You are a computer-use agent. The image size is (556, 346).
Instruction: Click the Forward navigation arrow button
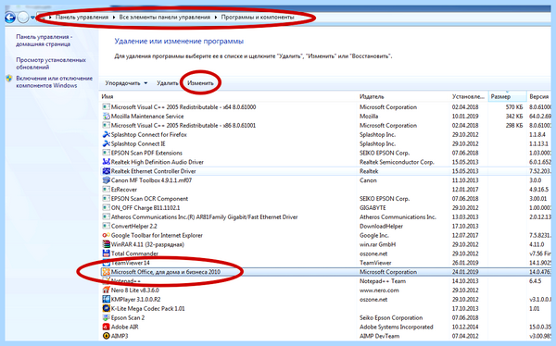(23, 17)
